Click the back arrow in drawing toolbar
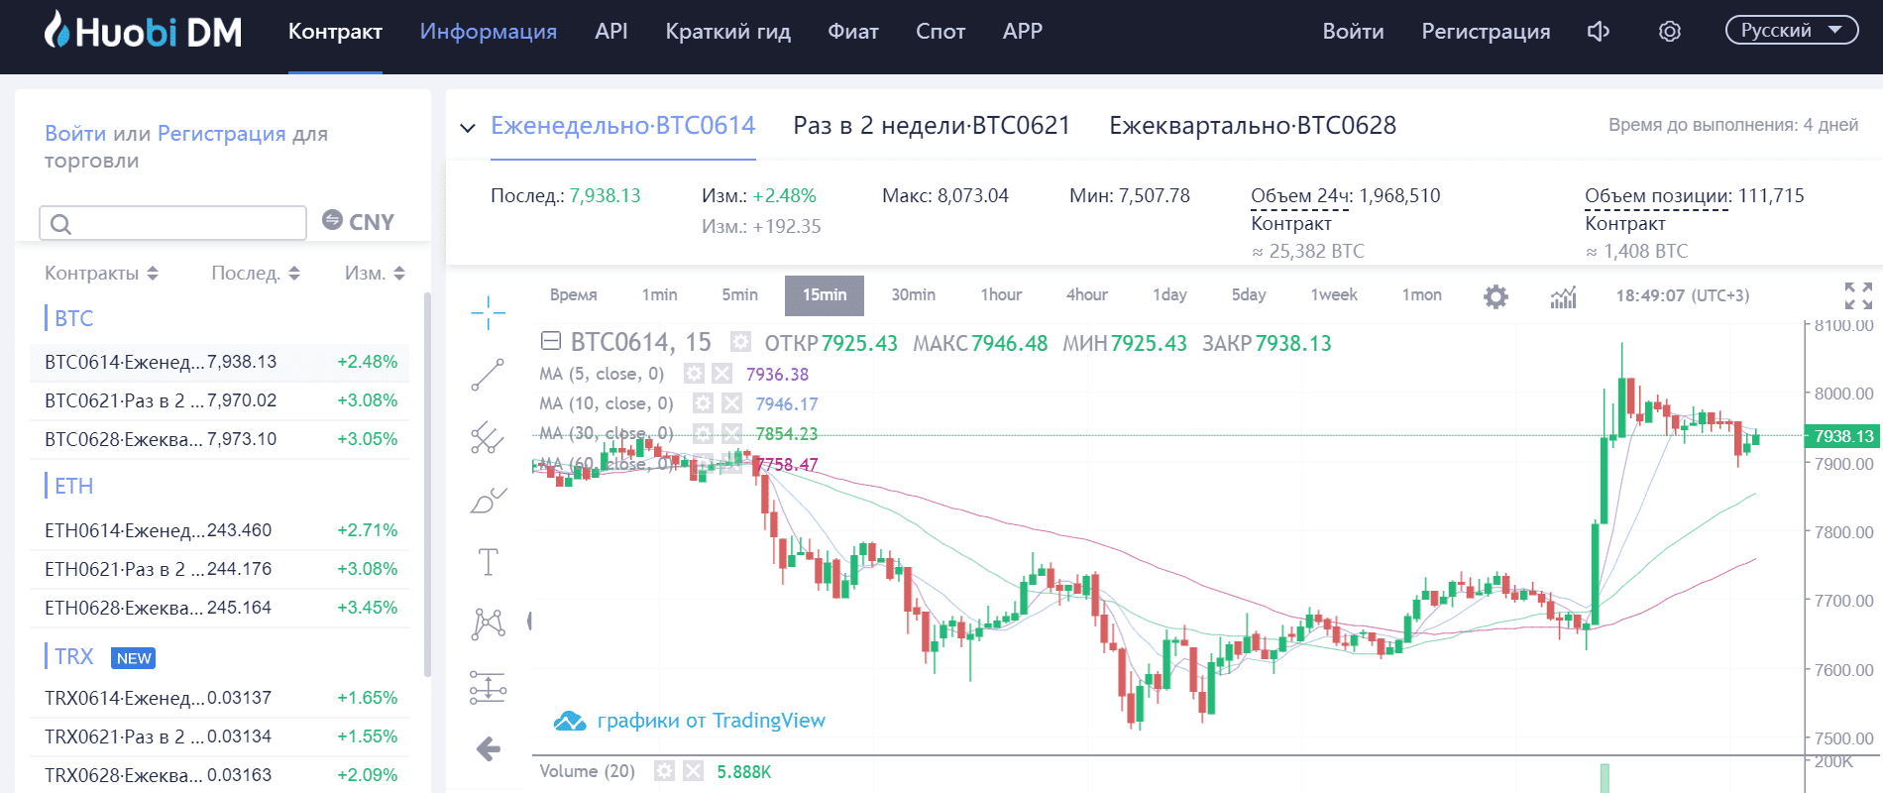This screenshot has height=793, width=1883. [x=488, y=748]
